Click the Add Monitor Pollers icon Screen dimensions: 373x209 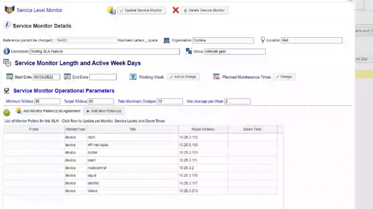click(x=19, y=111)
